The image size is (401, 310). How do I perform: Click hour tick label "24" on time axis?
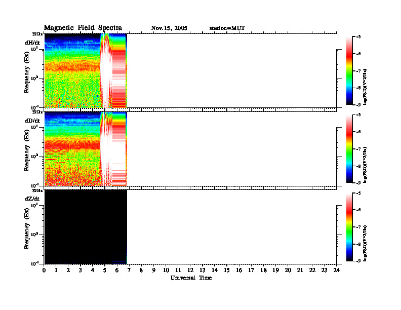coord(337,270)
